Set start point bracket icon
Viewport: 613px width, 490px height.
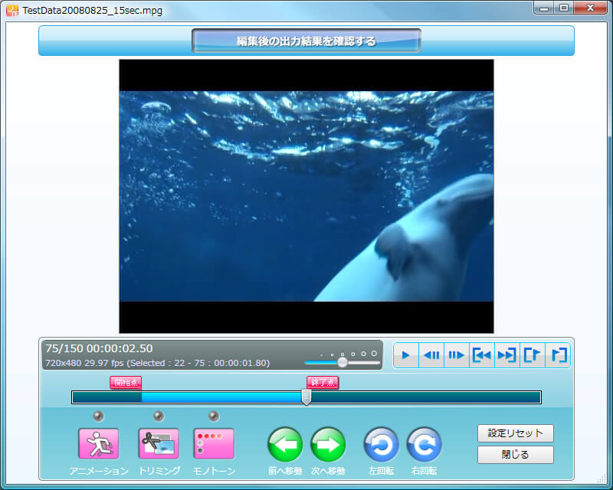532,355
